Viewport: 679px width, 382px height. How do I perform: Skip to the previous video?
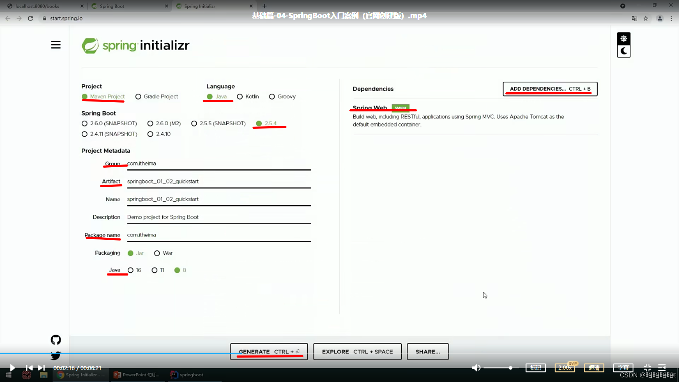(x=29, y=368)
